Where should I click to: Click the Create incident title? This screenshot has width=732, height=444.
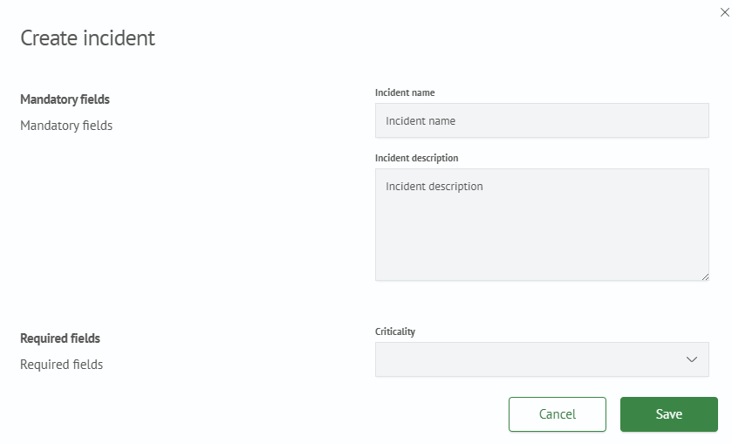(x=87, y=38)
